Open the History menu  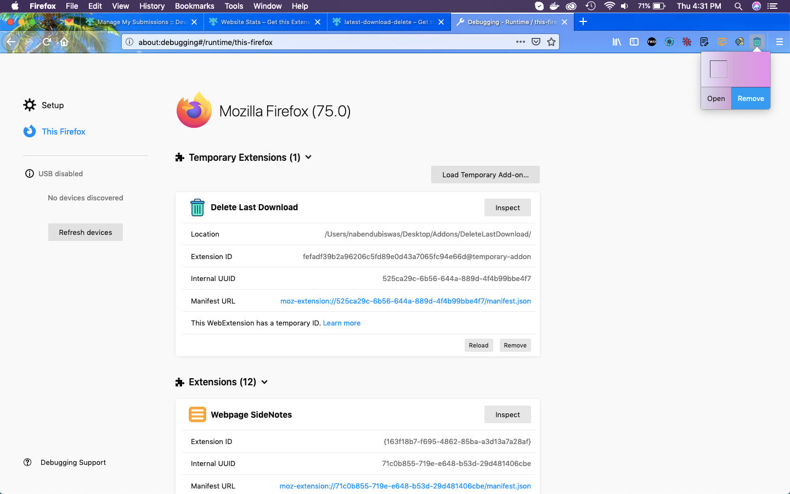(152, 6)
